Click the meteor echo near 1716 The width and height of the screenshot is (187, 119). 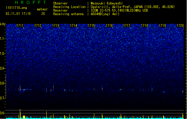(x=102, y=89)
